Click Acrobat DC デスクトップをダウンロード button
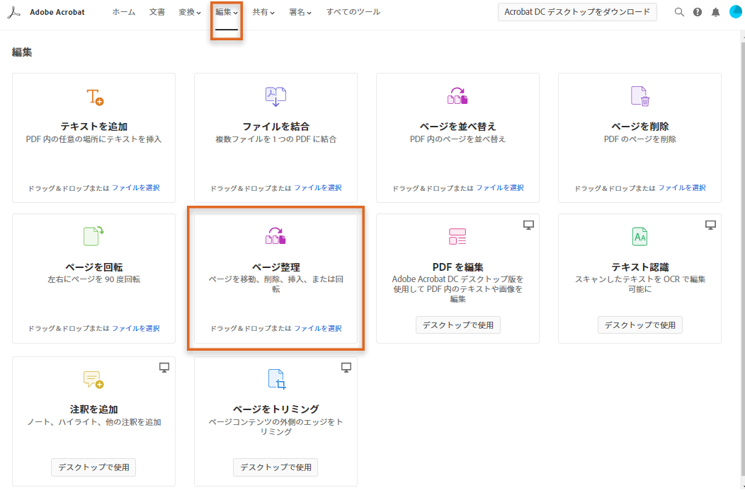Image resolution: width=745 pixels, height=490 pixels. click(577, 12)
